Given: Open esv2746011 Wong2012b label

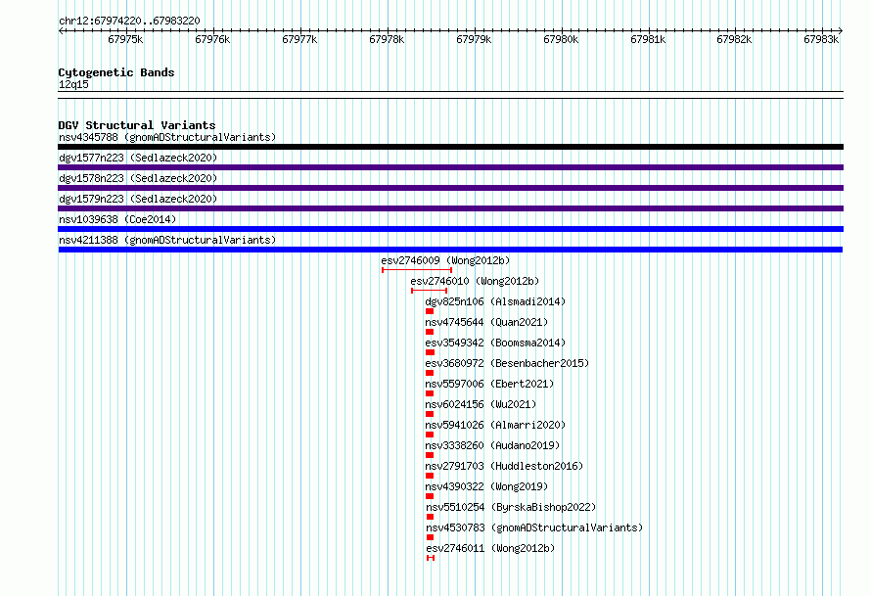Looking at the screenshot, I should (x=490, y=548).
